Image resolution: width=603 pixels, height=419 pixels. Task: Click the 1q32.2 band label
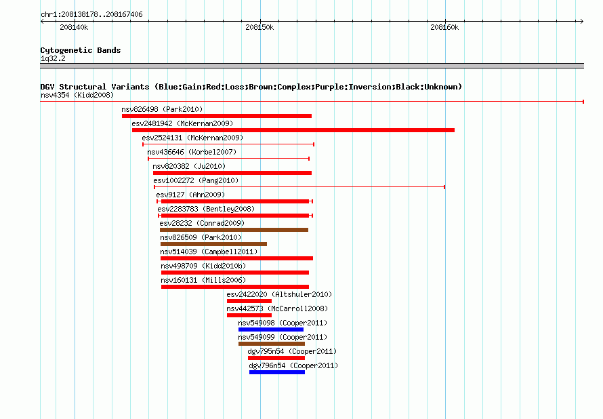53,58
